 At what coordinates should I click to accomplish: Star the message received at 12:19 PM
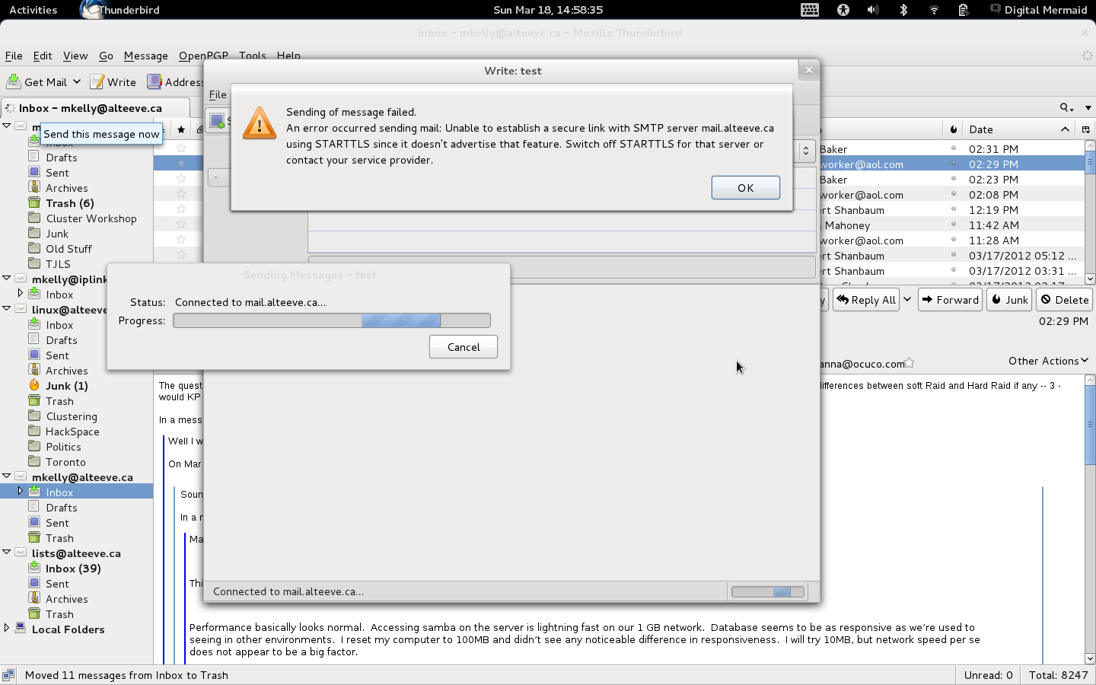tap(181, 209)
